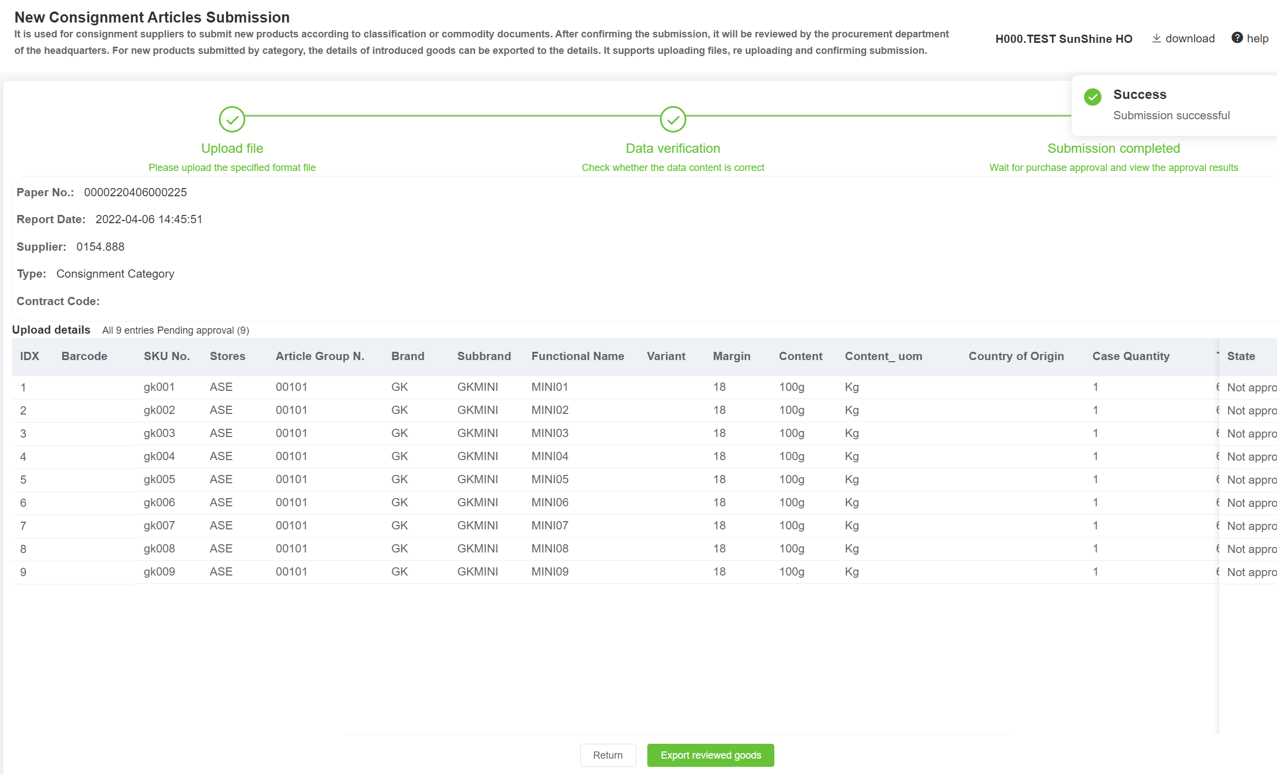
Task: Select row with SKU gk001
Action: [x=159, y=387]
